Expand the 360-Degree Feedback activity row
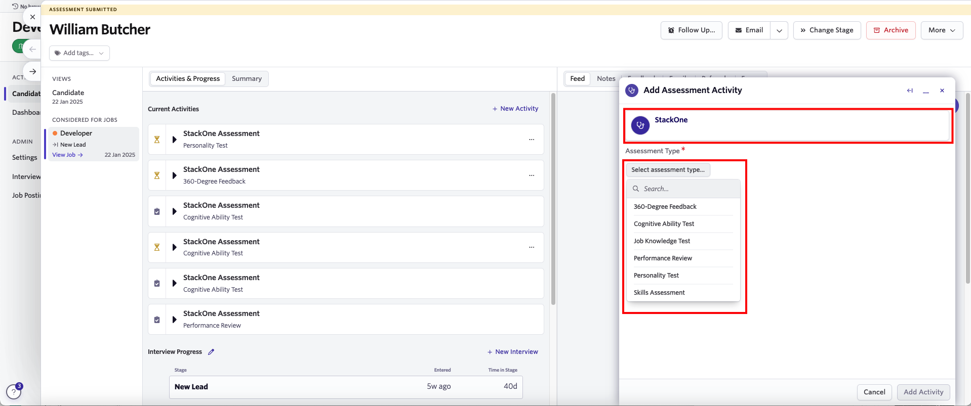The height and width of the screenshot is (406, 971). point(174,175)
